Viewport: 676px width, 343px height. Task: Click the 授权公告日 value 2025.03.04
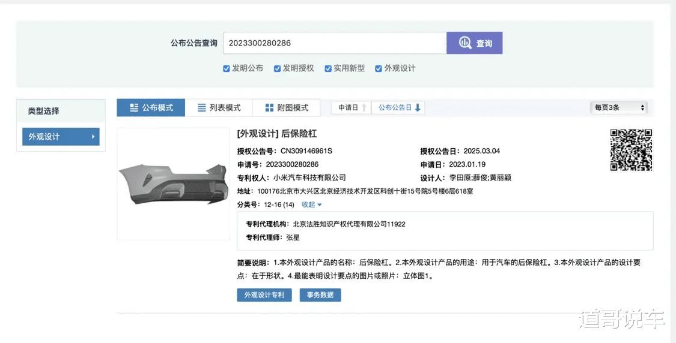click(x=481, y=151)
